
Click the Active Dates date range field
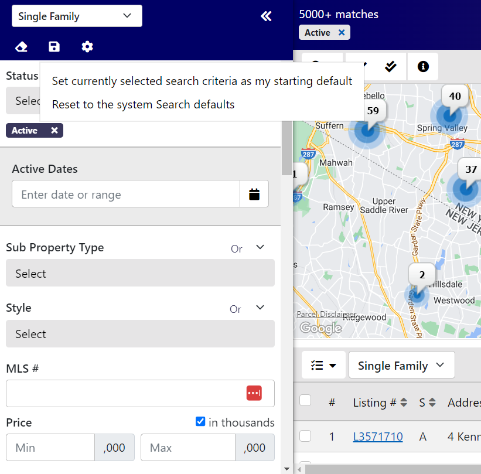126,194
